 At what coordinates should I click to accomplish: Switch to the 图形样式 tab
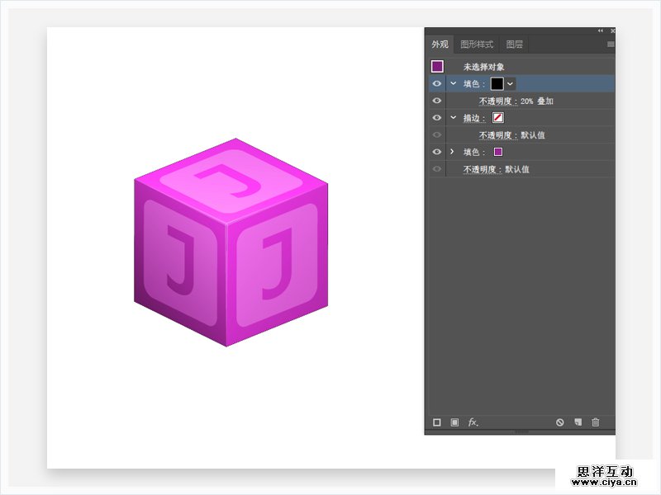pyautogui.click(x=477, y=45)
